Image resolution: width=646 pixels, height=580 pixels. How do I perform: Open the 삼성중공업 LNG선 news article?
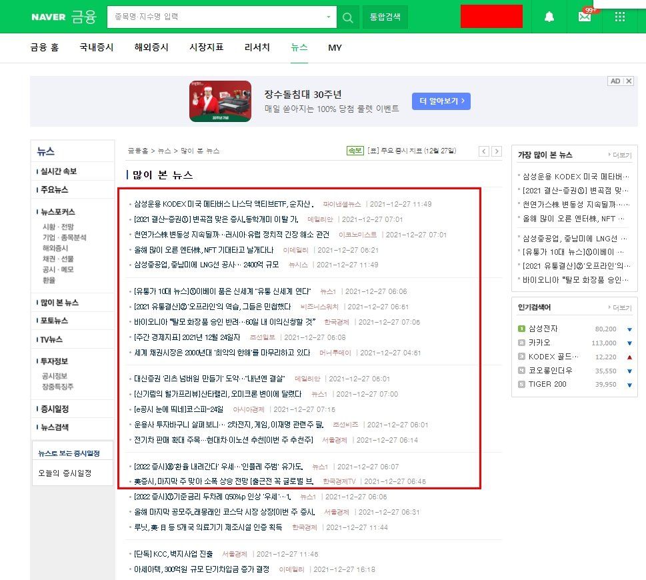(207, 265)
